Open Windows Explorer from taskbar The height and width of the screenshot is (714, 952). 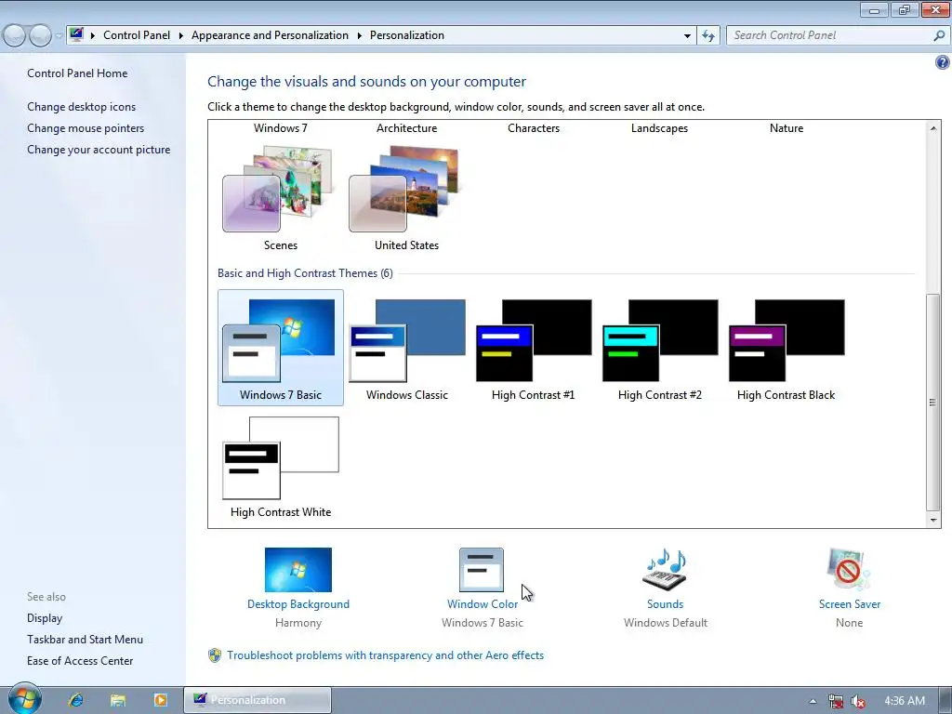pos(118,700)
